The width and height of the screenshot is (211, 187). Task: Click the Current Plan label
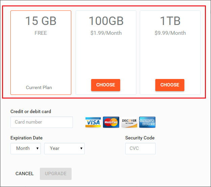pos(39,88)
